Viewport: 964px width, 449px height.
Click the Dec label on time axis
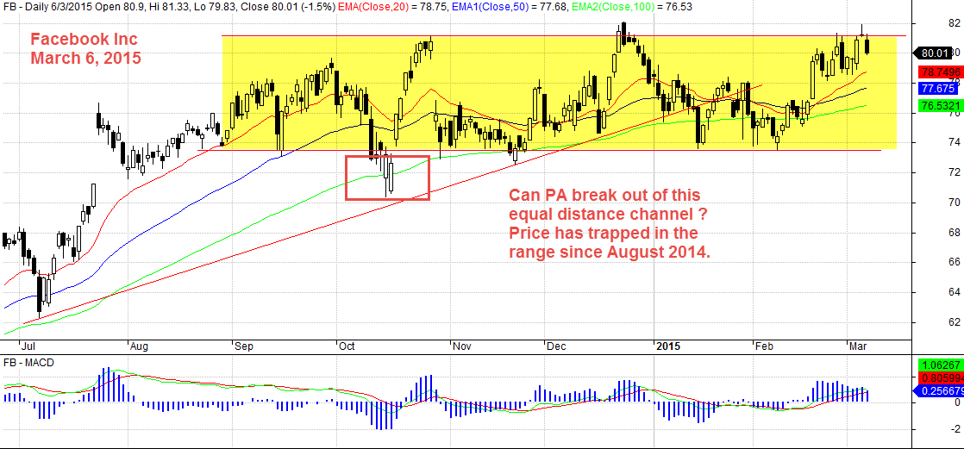557,346
